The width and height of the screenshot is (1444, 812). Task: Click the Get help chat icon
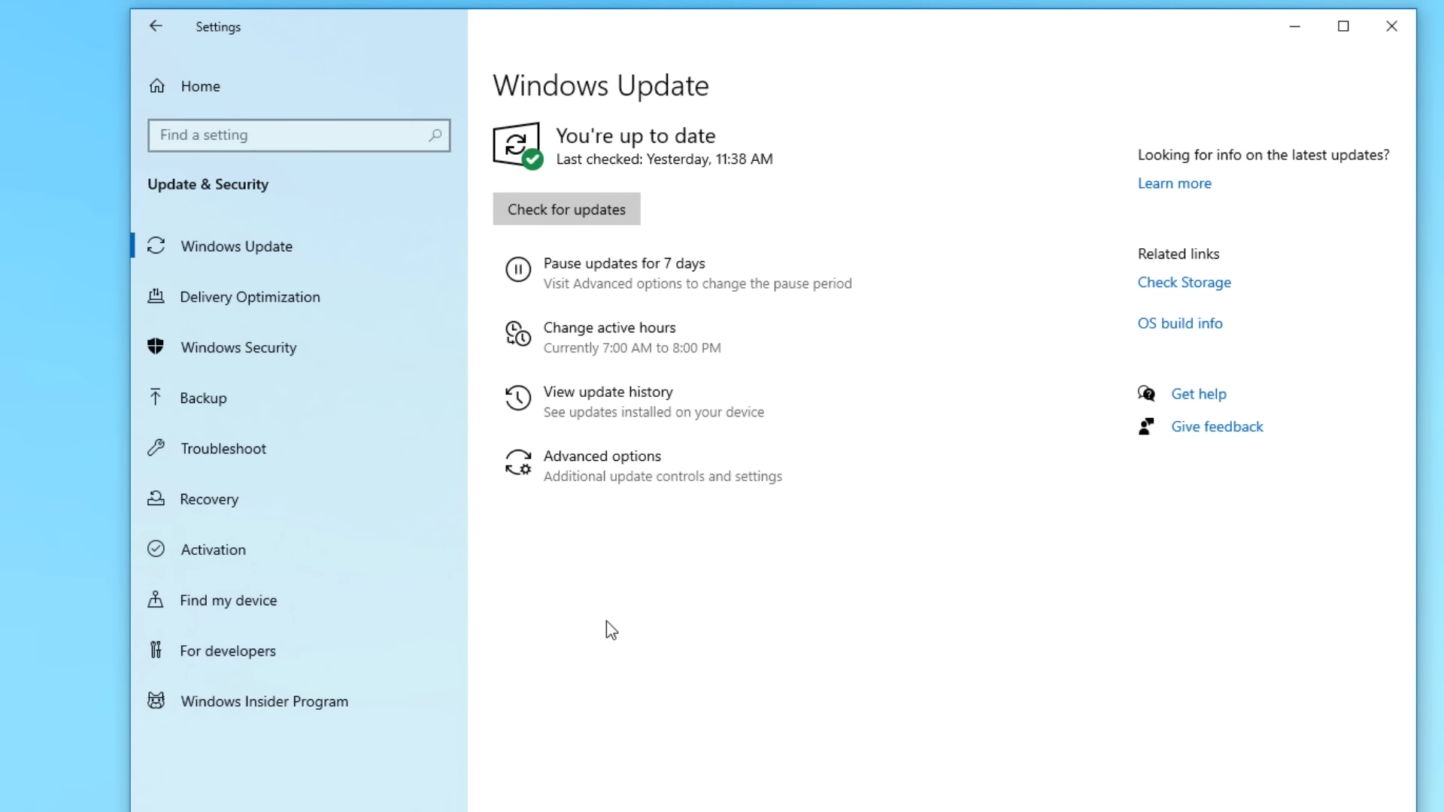click(x=1146, y=393)
